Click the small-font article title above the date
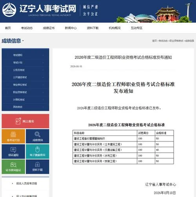 click(123, 57)
